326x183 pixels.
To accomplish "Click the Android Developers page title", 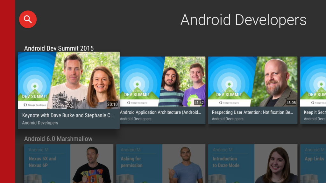I will [x=243, y=20].
